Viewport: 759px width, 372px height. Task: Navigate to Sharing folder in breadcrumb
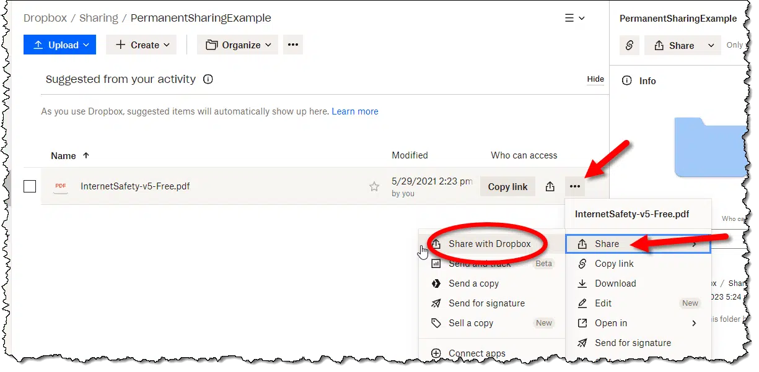[99, 18]
